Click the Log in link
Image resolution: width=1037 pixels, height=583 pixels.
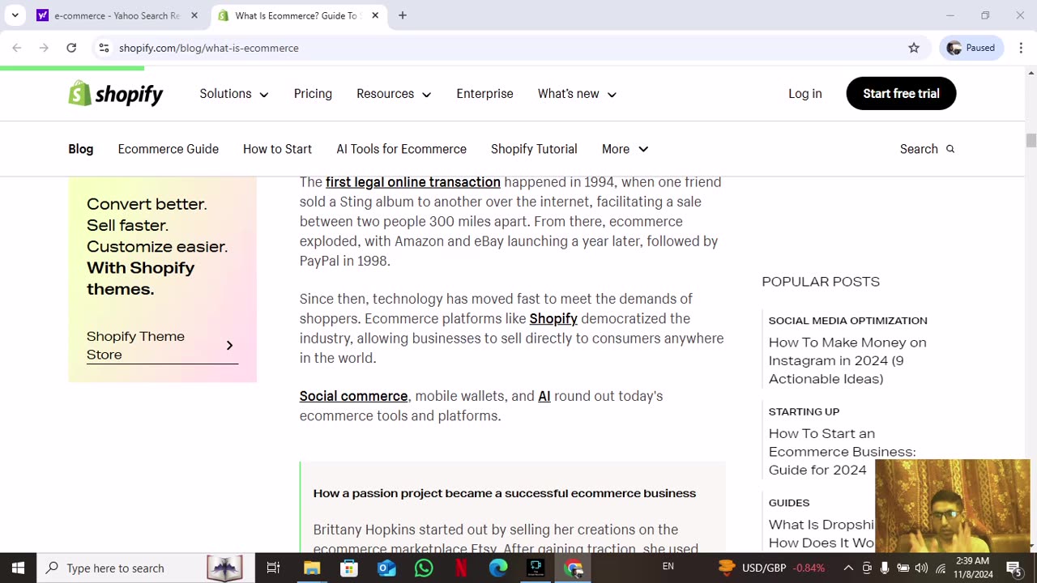point(805,94)
